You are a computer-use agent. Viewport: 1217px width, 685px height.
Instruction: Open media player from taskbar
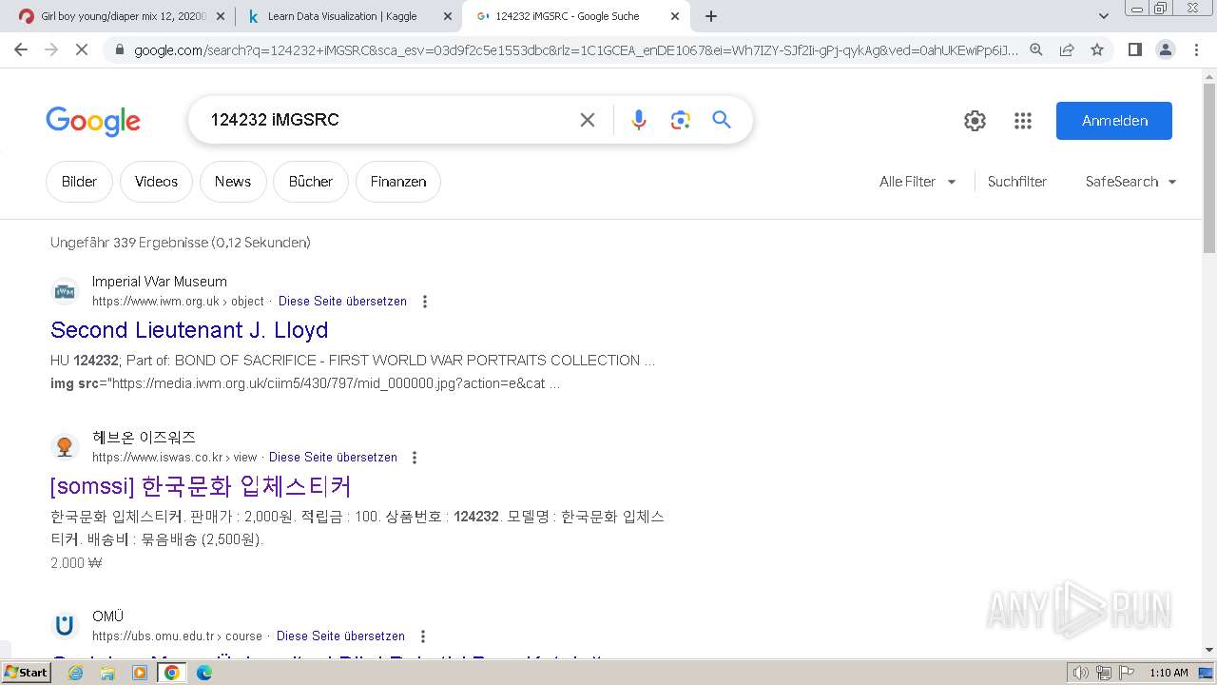pyautogui.click(x=140, y=673)
